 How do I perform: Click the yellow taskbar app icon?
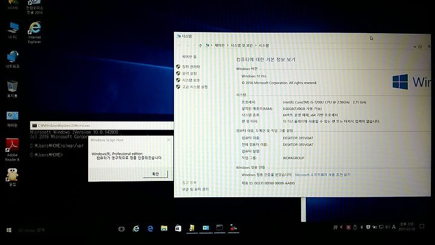[x=192, y=228]
